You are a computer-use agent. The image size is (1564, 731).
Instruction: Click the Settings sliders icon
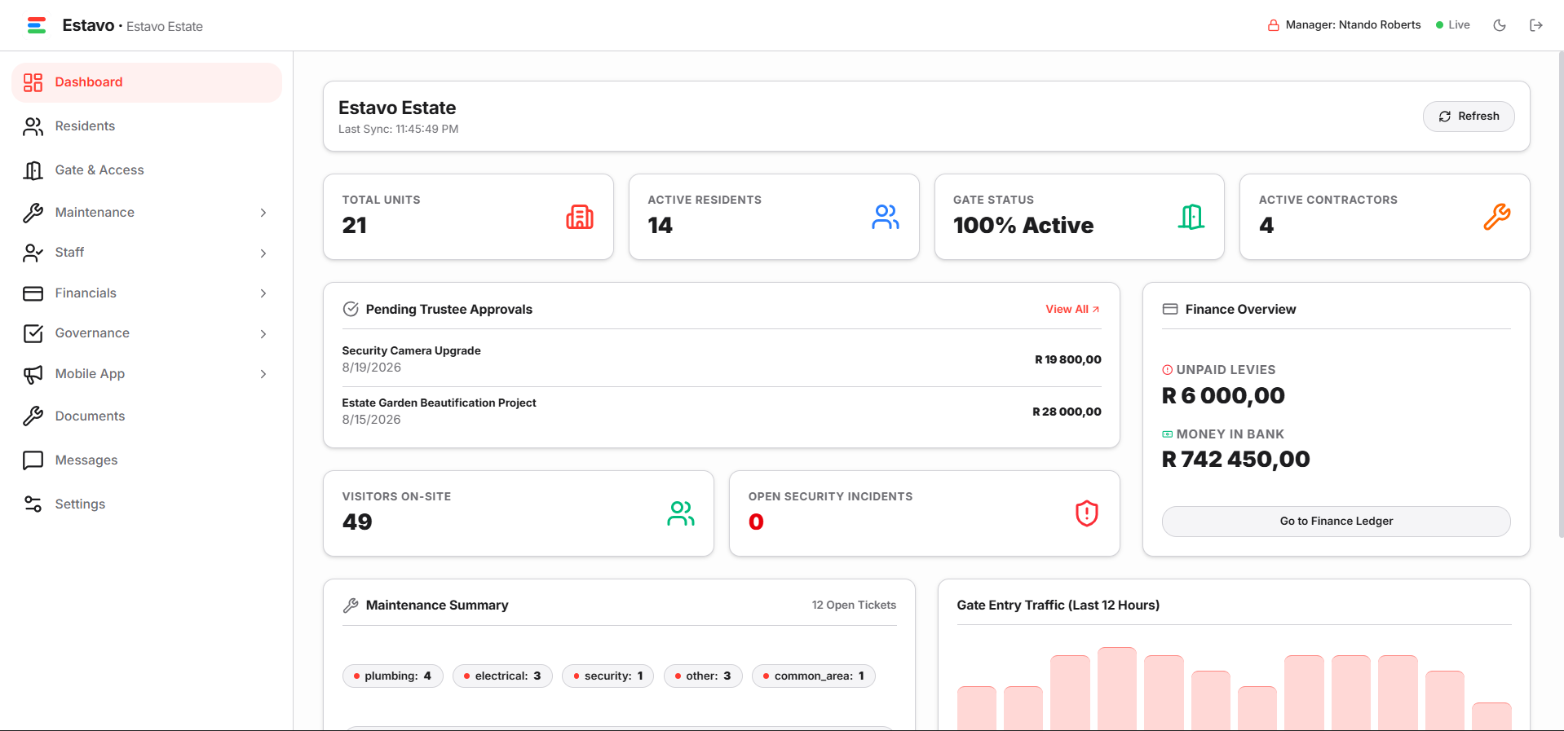pos(33,504)
